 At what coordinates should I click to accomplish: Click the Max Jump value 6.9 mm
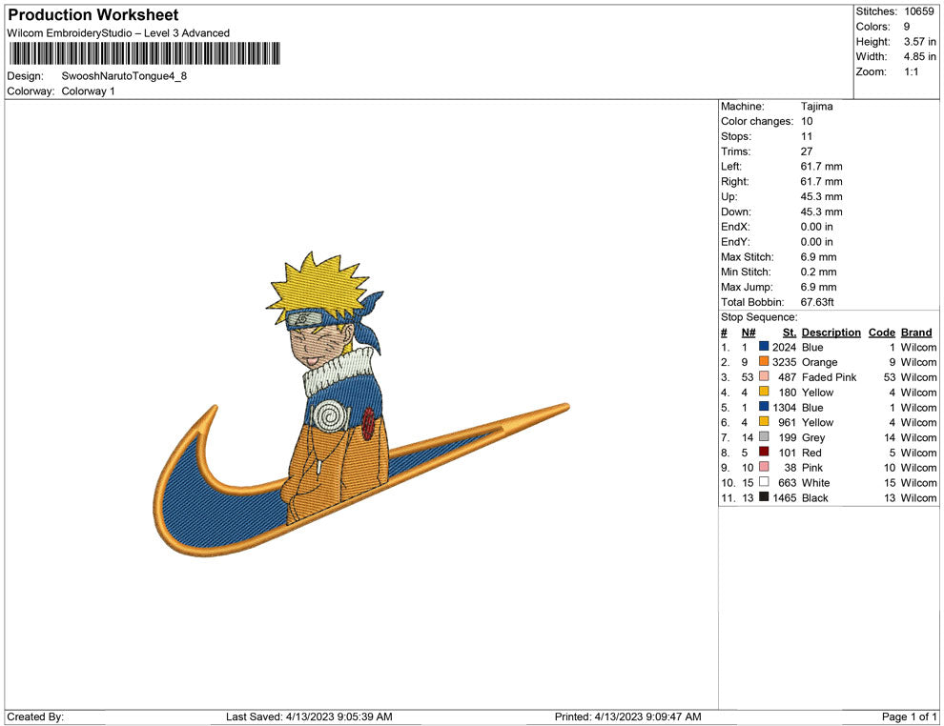[818, 287]
